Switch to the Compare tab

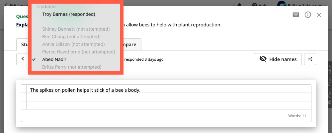(132, 44)
